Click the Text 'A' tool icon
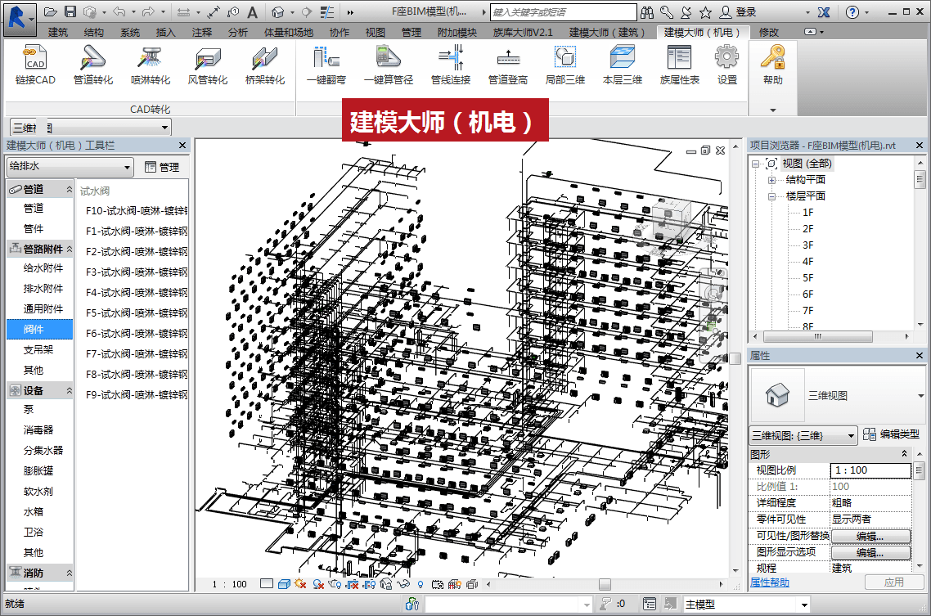This screenshot has width=931, height=616. pos(252,12)
